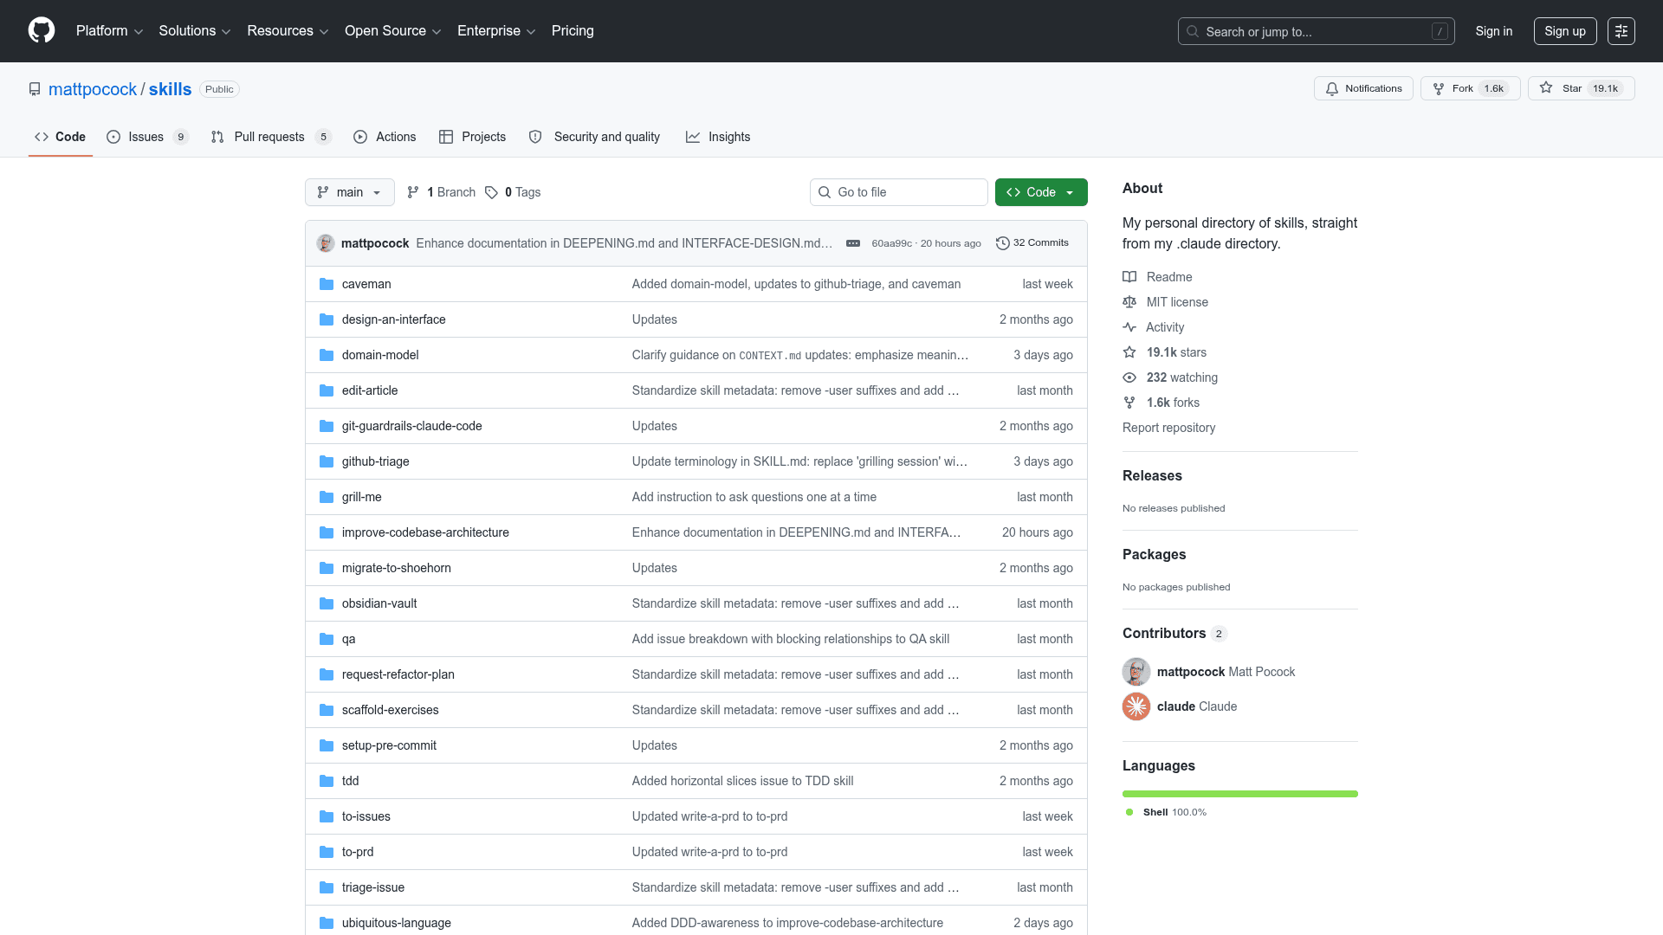The height and width of the screenshot is (935, 1663).
Task: Click the Shell language bar
Action: pyautogui.click(x=1239, y=794)
